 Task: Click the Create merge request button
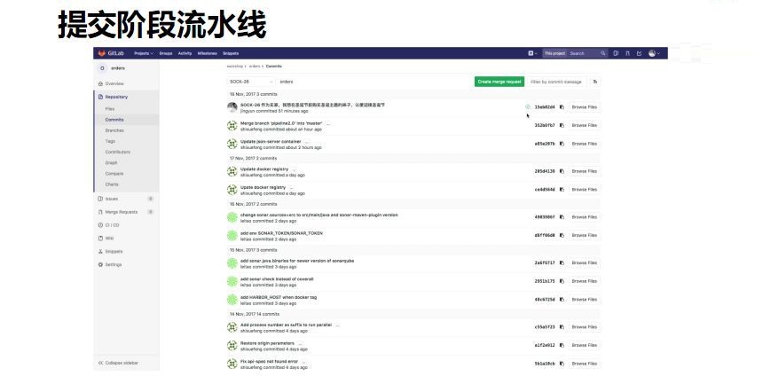(499, 82)
